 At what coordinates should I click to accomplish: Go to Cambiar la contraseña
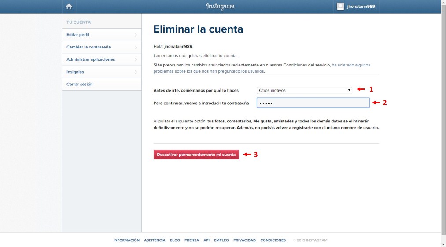(102, 47)
